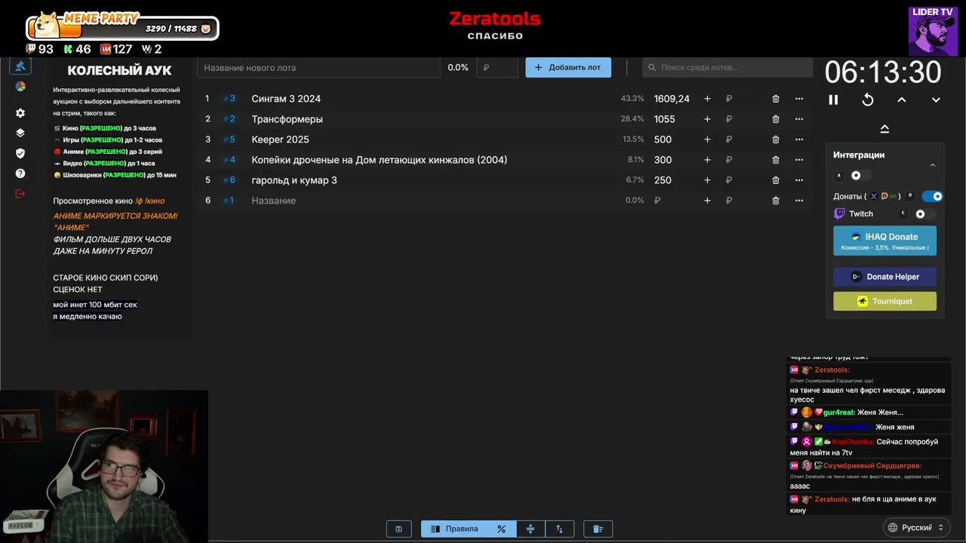Click the layers icon in left sidebar
The width and height of the screenshot is (966, 543).
20,133
